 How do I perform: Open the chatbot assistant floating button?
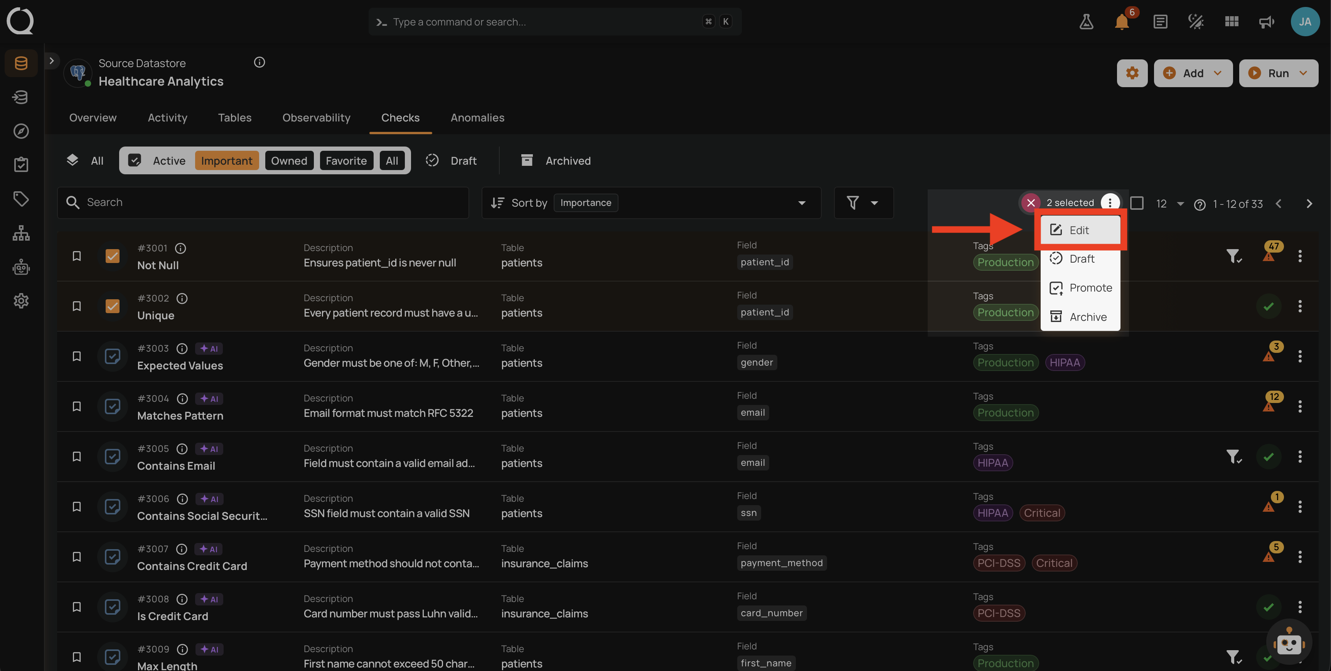coord(1289,642)
